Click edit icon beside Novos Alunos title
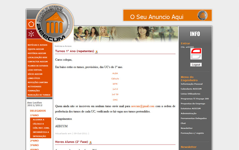This screenshot has height=150, width=239. (x=90, y=143)
